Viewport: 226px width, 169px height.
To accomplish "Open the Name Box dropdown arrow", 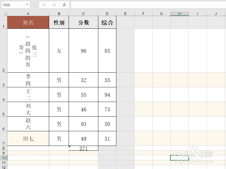I will [27, 5].
